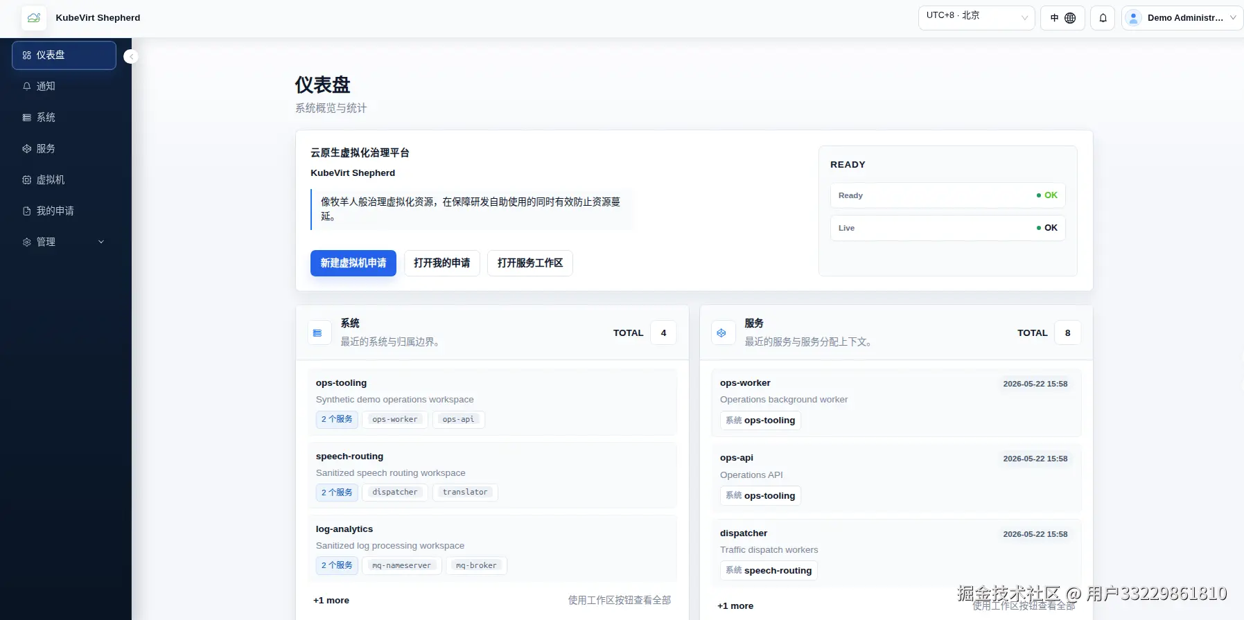This screenshot has height=620, width=1244.
Task: Collapse the sidebar with the arrow button
Action: pos(131,57)
